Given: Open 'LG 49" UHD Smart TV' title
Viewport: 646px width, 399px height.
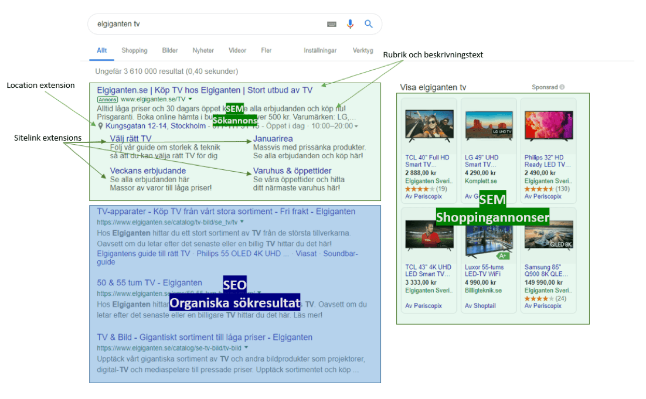Looking at the screenshot, I should tap(482, 161).
